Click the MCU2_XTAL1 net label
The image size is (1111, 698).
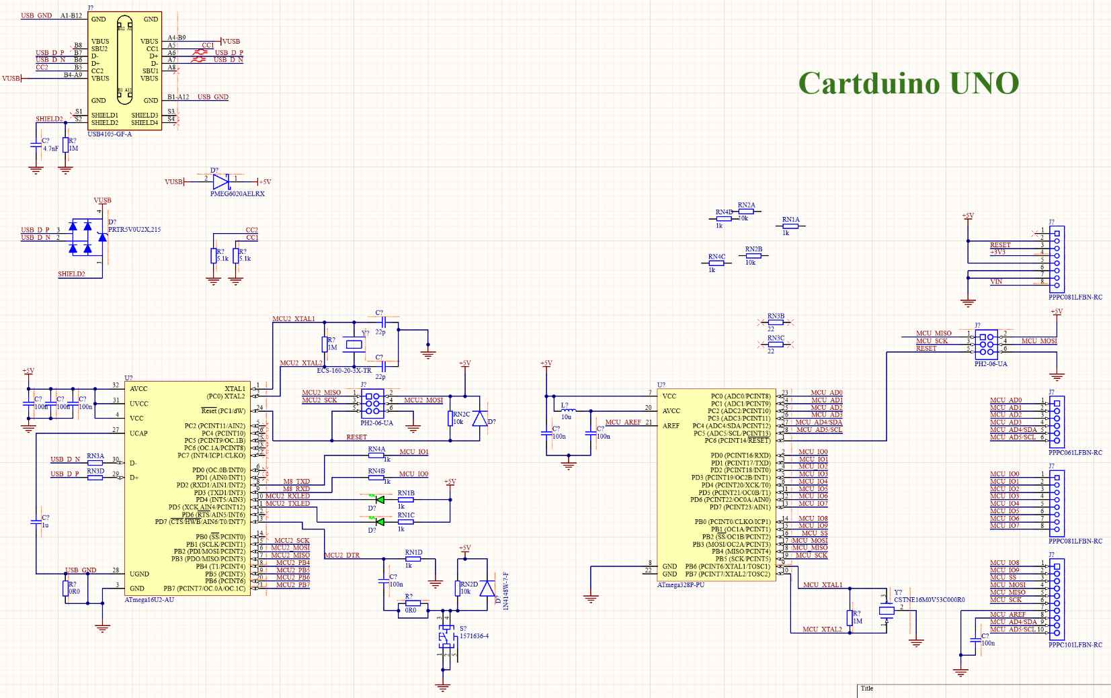(x=293, y=319)
